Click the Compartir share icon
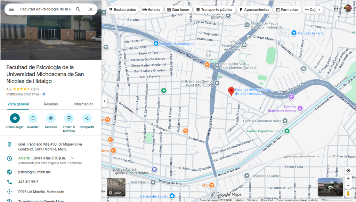The image size is (356, 202). click(87, 118)
